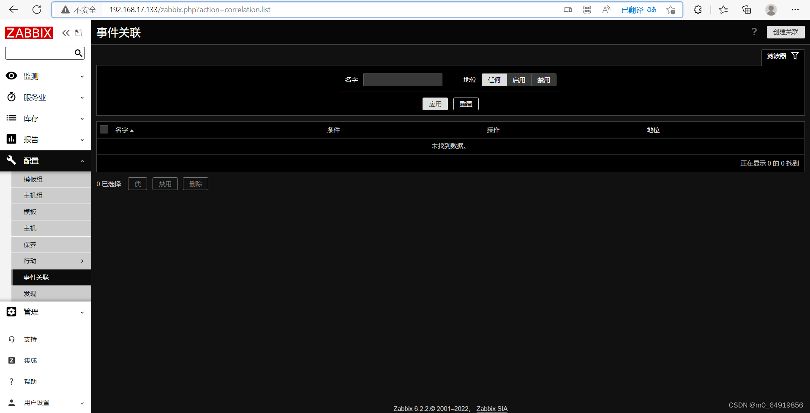The width and height of the screenshot is (810, 413).
Task: Sort by 名字 column header
Action: [x=124, y=130]
